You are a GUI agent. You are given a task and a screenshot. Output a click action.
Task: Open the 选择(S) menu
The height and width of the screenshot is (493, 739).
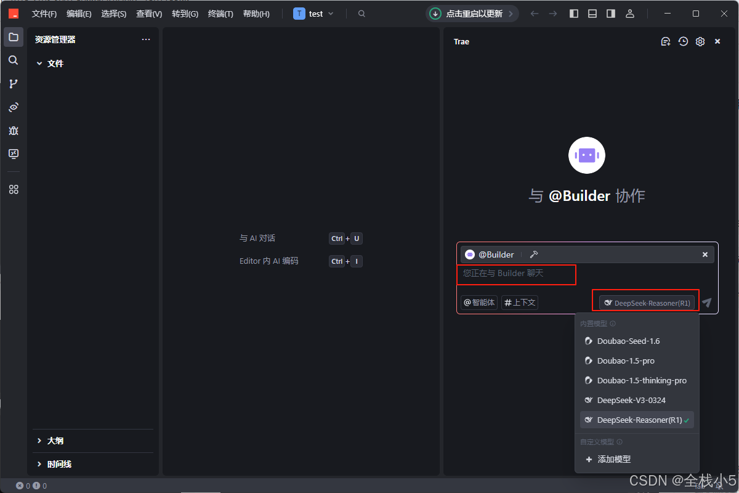(x=114, y=14)
